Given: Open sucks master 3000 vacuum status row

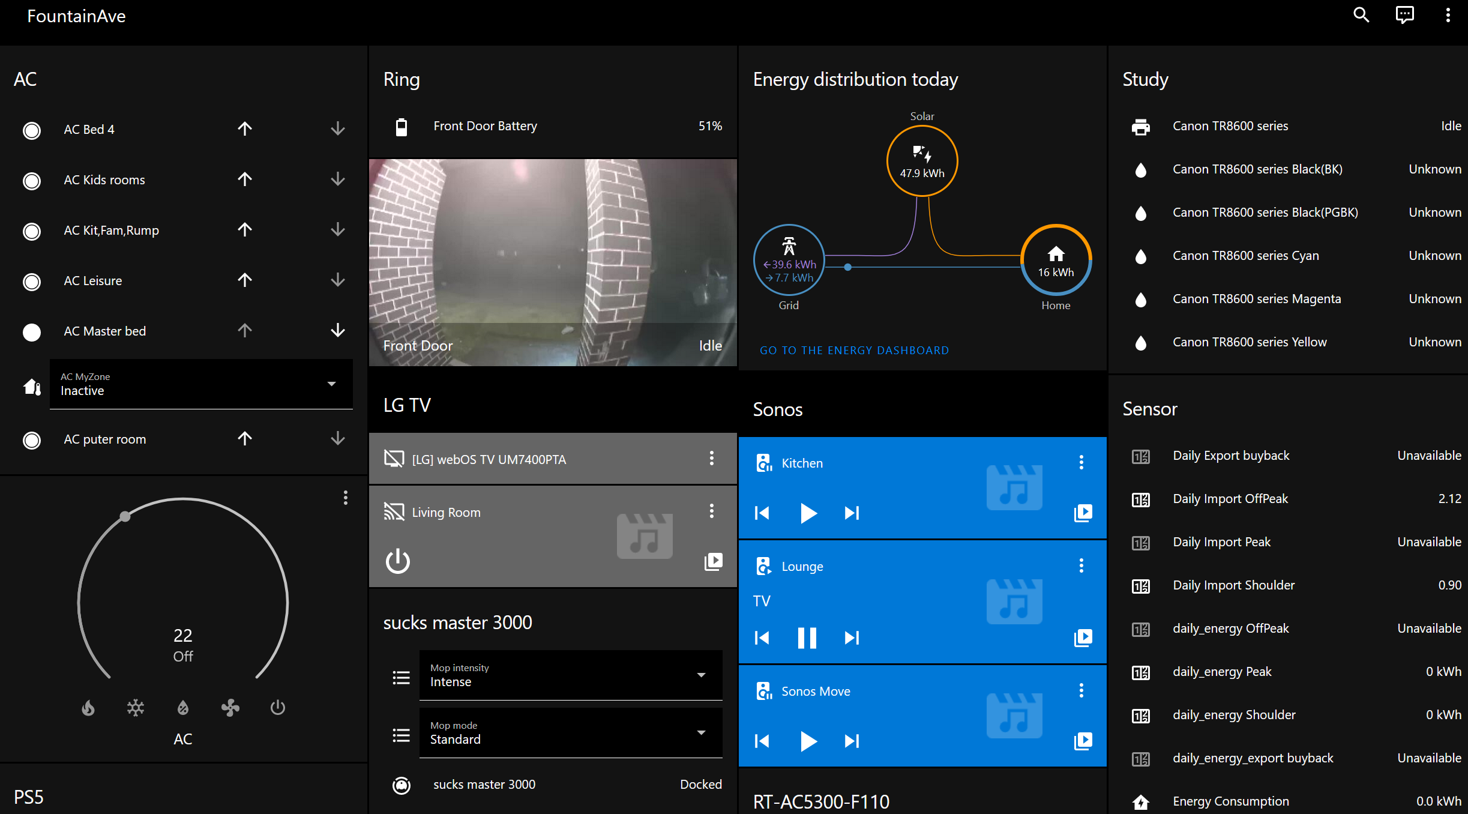Looking at the screenshot, I should point(553,785).
